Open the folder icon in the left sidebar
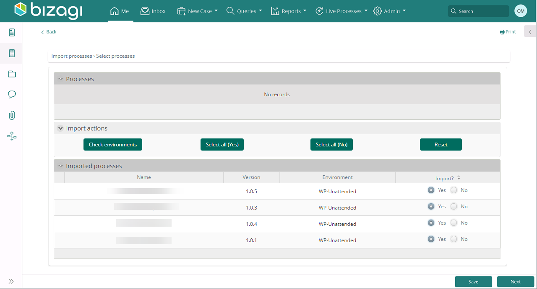Screen dimensions: 537x289 12,74
